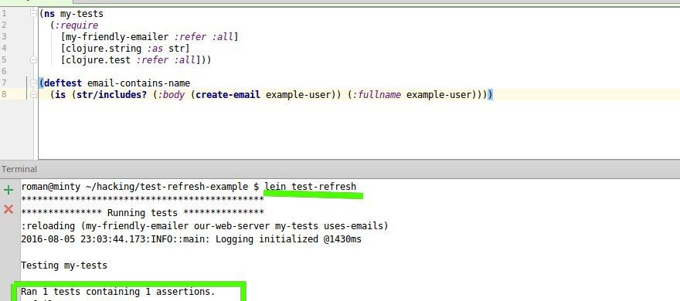Viewport: 680px width, 301px height.
Task: Collapse the deftest email-contains-name fold marker
Action: click(x=33, y=83)
